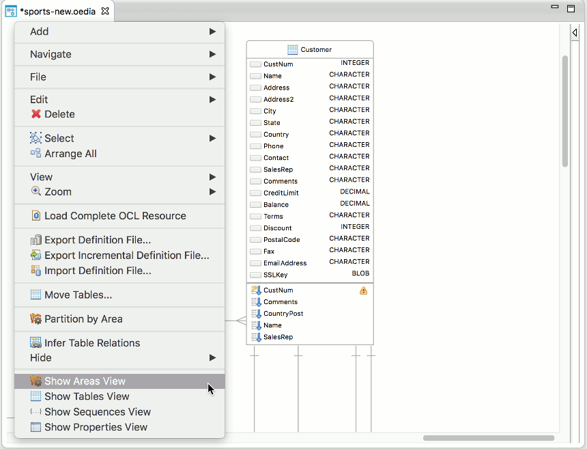Screen dimensions: 587x449
Task: Click the Load Complete OCL Resource icon
Action: (x=36, y=216)
